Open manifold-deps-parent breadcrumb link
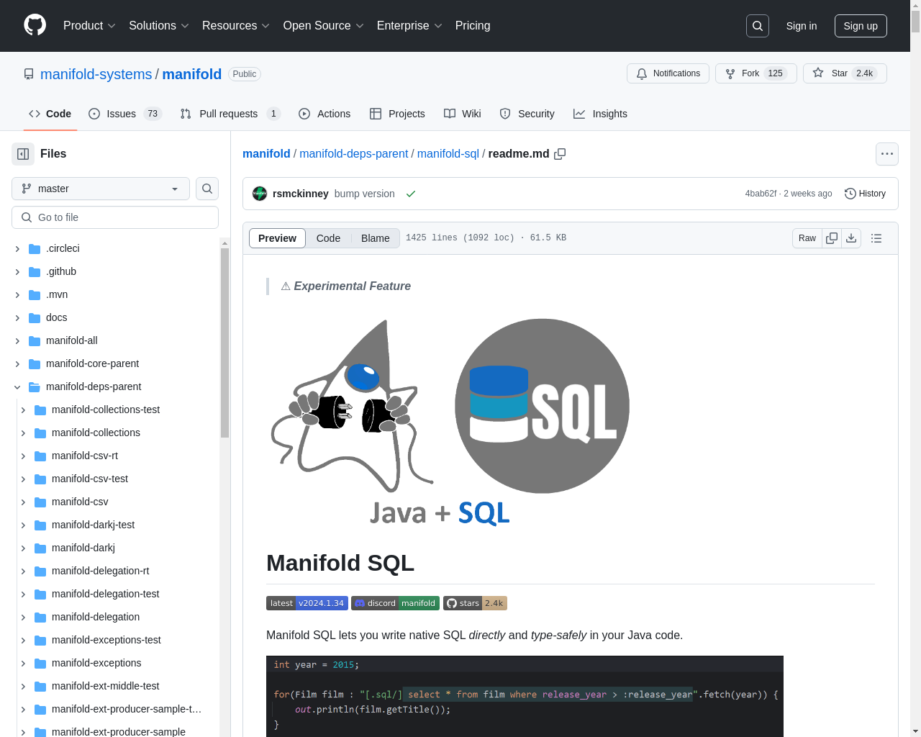 (x=353, y=154)
